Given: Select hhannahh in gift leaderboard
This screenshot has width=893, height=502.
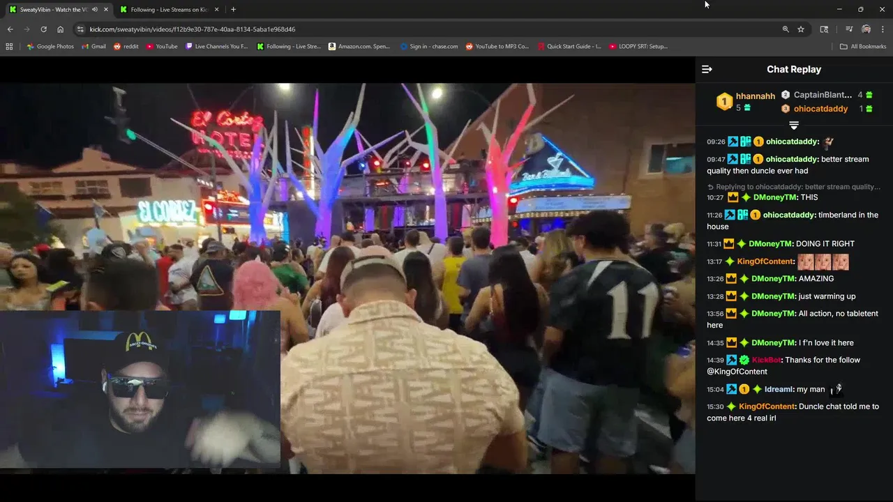Looking at the screenshot, I should point(755,96).
